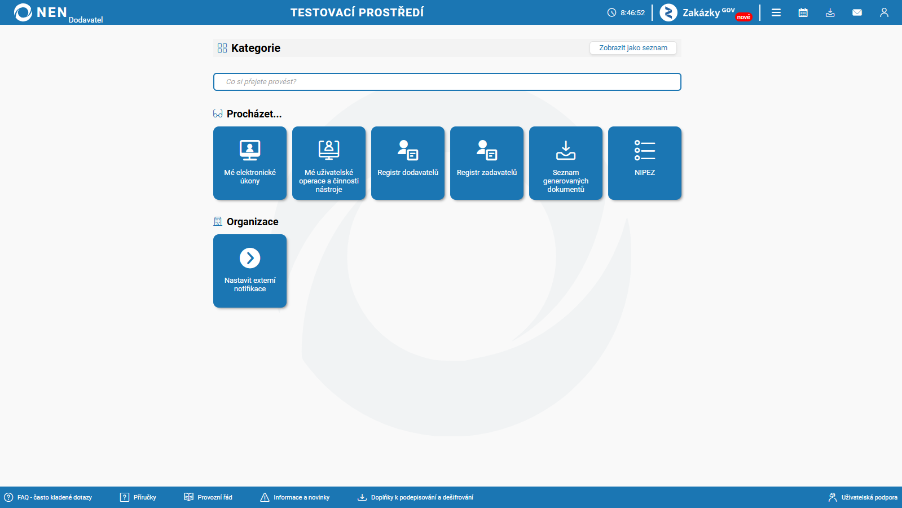902x508 pixels.
Task: Click the TESTOVACÍ PROSTŘEDÍ title
Action: 357,12
